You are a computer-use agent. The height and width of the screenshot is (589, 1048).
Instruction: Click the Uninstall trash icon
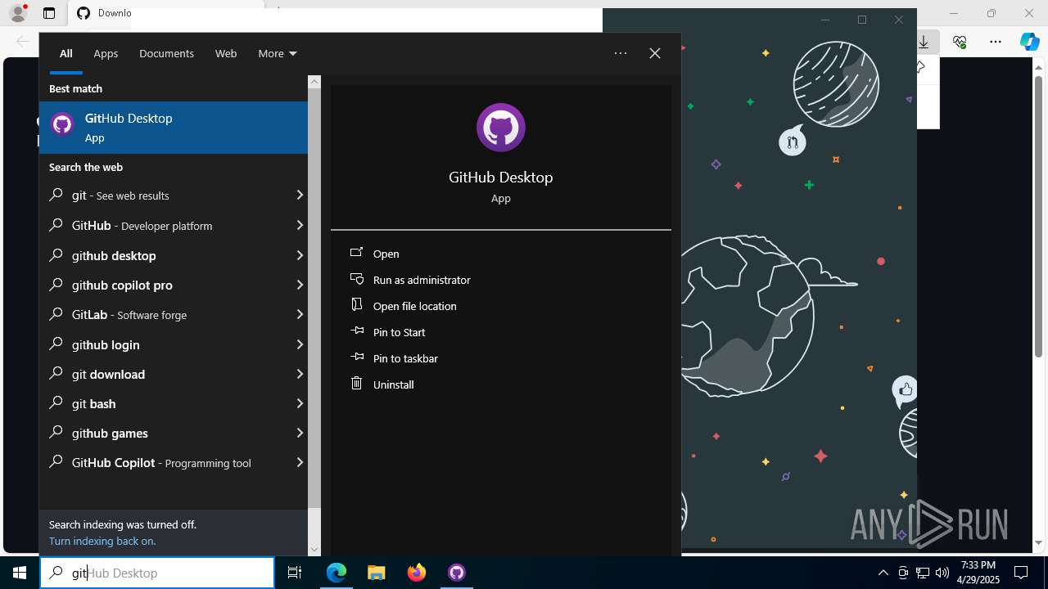click(x=356, y=383)
